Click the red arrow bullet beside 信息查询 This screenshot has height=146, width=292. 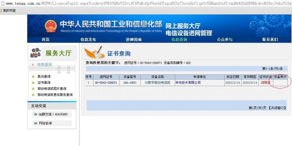[33, 65]
